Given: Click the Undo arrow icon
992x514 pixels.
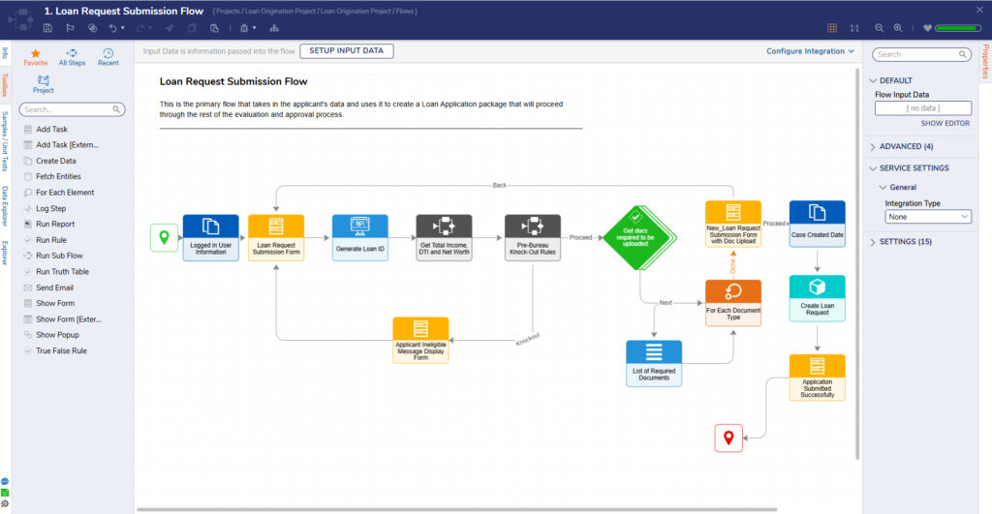Looking at the screenshot, I should pos(113,28).
